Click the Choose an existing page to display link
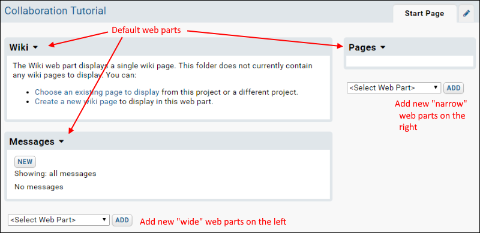Viewport: 480px width, 233px height. click(x=97, y=92)
